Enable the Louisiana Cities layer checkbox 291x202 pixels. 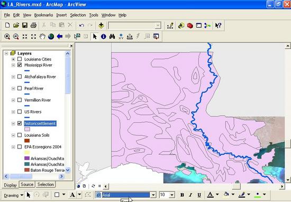click(x=20, y=59)
